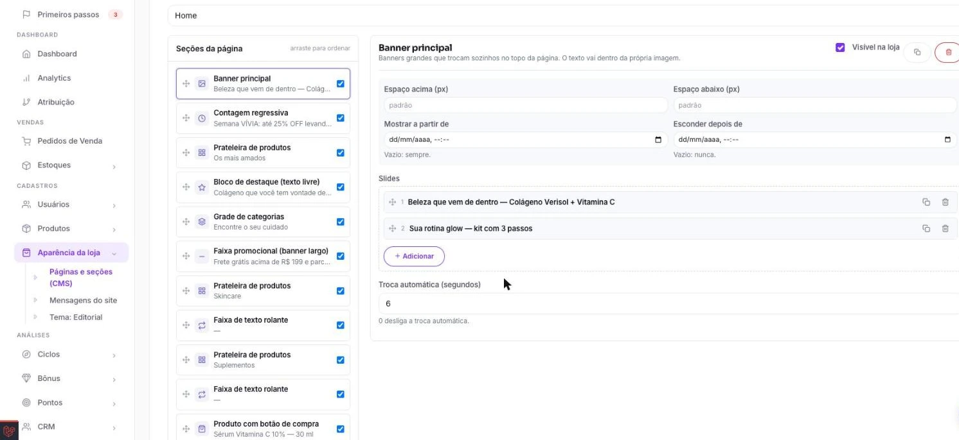This screenshot has height=440, width=959.
Task: Click the Espaço abaixo (px) input field
Action: point(815,105)
